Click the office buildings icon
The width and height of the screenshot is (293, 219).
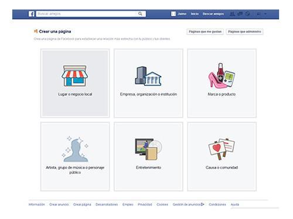pos(148,76)
